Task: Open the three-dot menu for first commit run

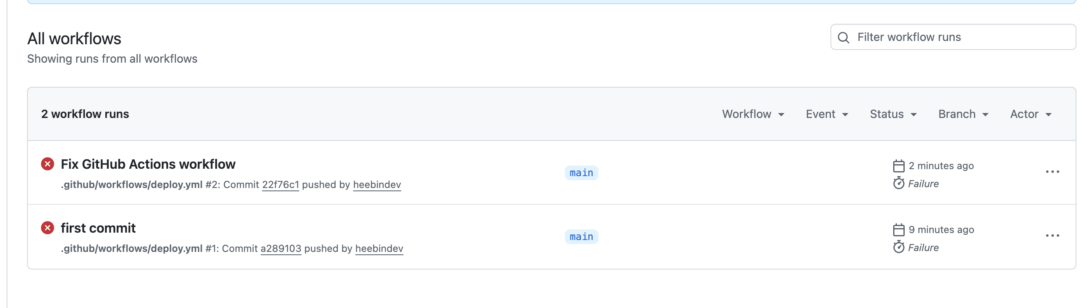Action: coord(1052,236)
